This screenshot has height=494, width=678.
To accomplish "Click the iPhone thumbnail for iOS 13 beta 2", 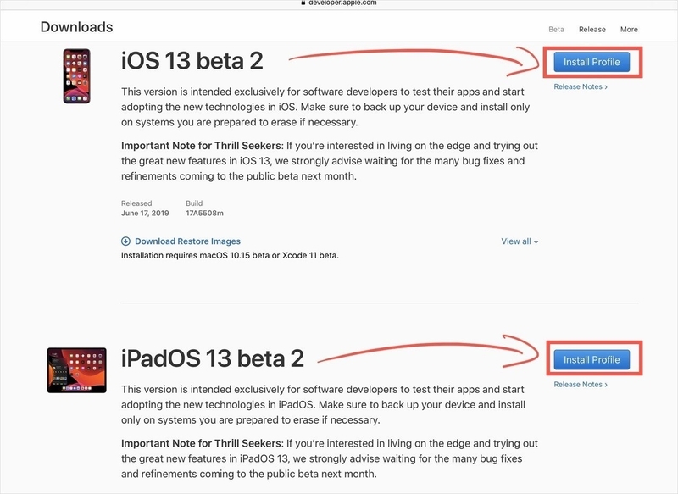I will coord(77,76).
